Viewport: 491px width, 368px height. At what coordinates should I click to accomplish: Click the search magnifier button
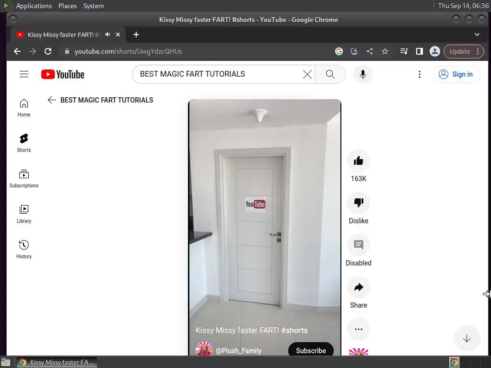pyautogui.click(x=330, y=74)
